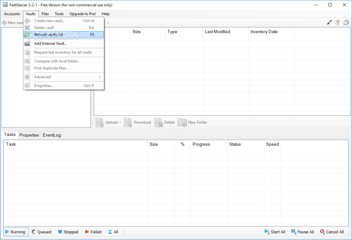Choose Add External Vault.. menu entry
This screenshot has width=352, height=240.
(x=64, y=44)
